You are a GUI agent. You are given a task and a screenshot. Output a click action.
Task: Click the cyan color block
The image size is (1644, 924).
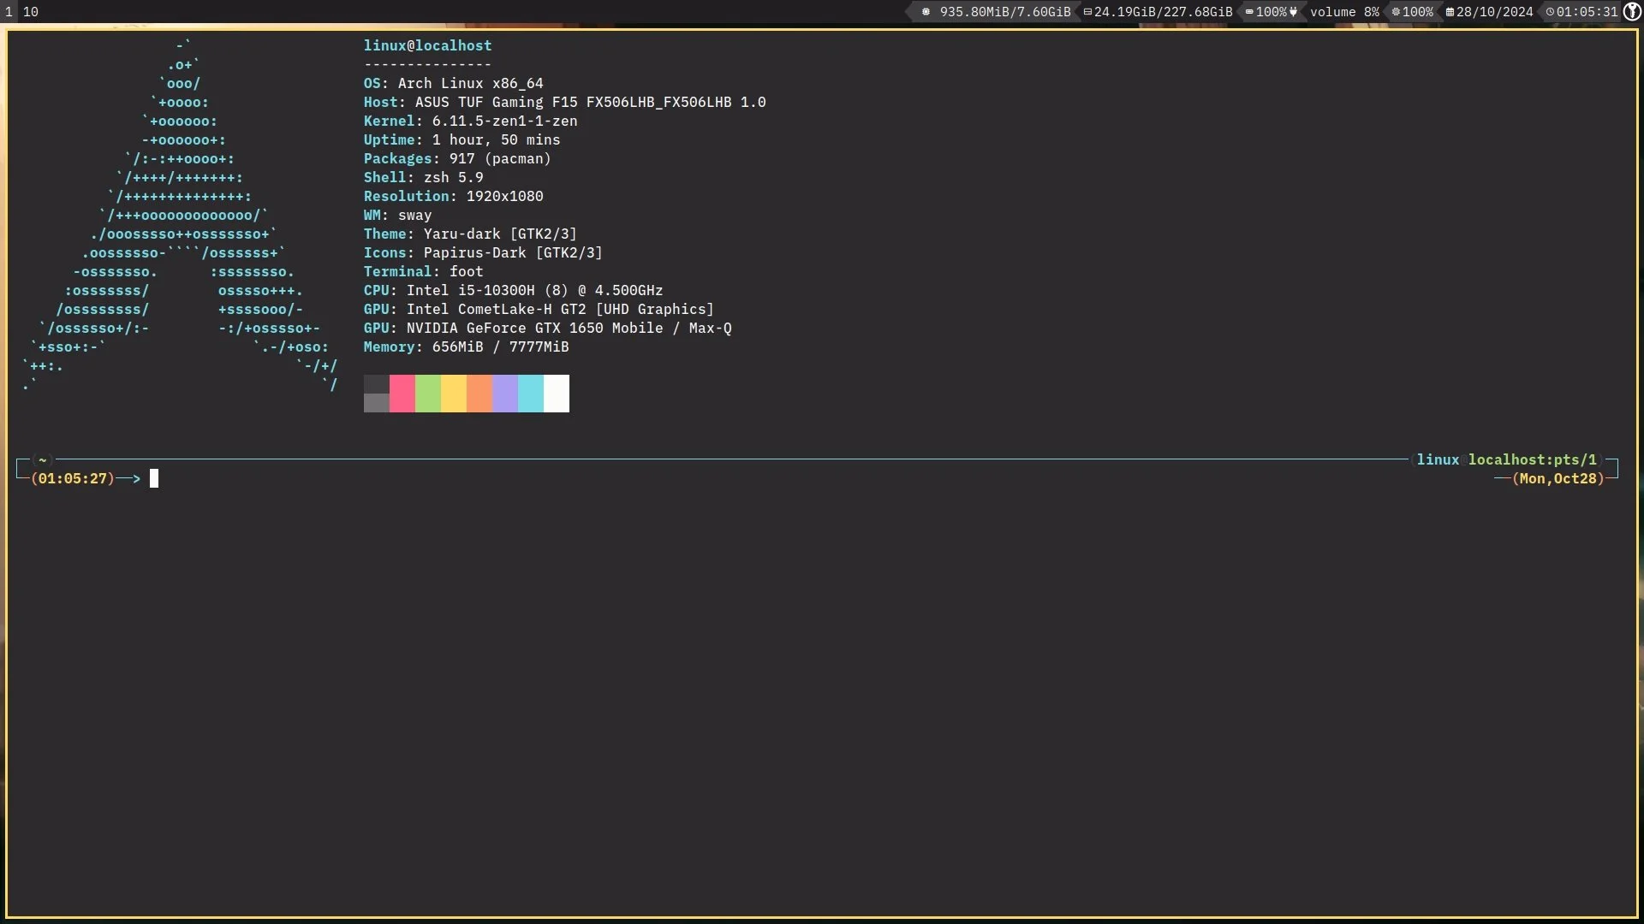pos(531,394)
